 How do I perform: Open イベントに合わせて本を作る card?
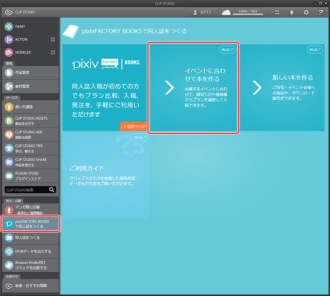coord(193,88)
